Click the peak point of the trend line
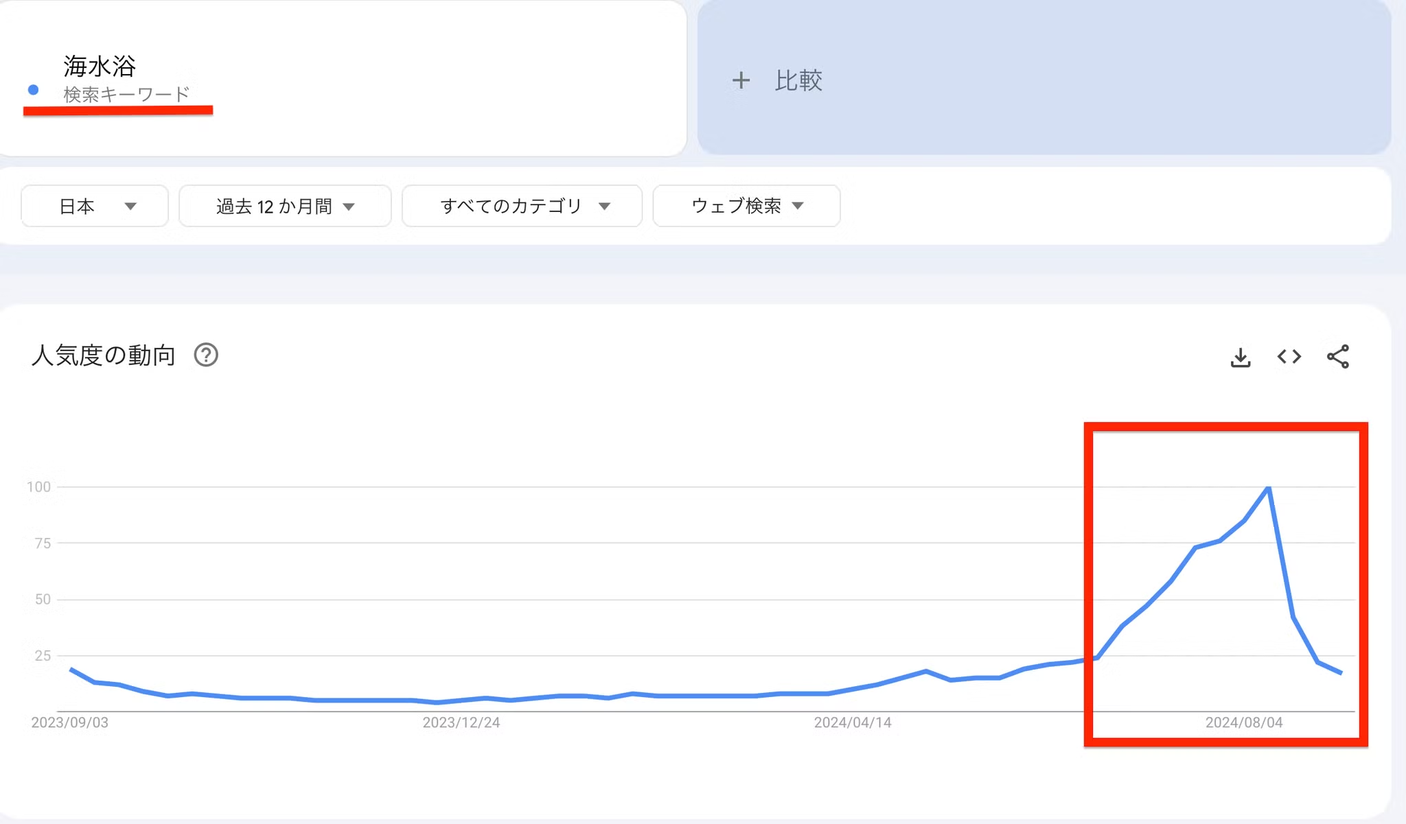The image size is (1406, 824). coord(1268,487)
